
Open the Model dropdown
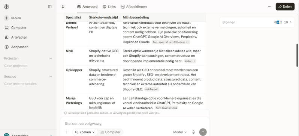pyautogui.click(x=180, y=132)
